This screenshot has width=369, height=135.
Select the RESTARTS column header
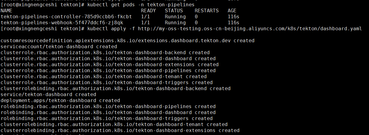pyautogui.click(x=207, y=11)
